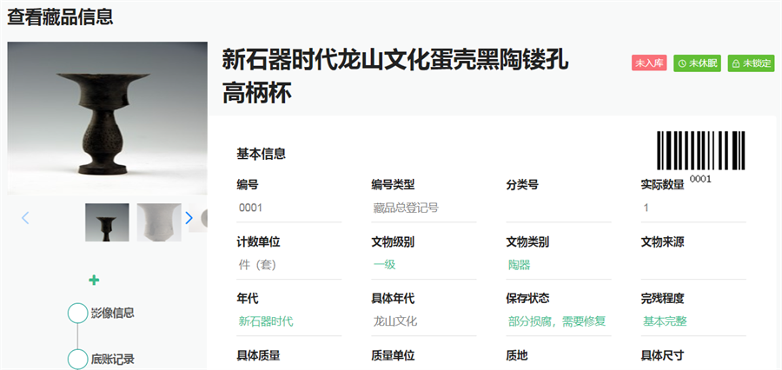Open 底账记录 section
The width and height of the screenshot is (782, 370).
point(113,359)
